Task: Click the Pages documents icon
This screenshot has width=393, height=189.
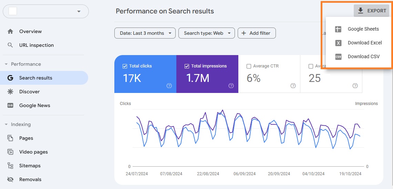Action: click(10, 138)
